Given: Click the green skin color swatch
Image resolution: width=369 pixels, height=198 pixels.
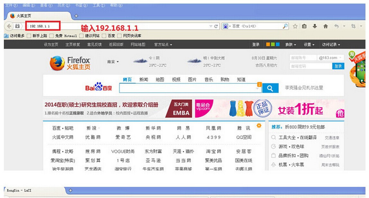Looking at the screenshot, I should (x=273, y=44).
